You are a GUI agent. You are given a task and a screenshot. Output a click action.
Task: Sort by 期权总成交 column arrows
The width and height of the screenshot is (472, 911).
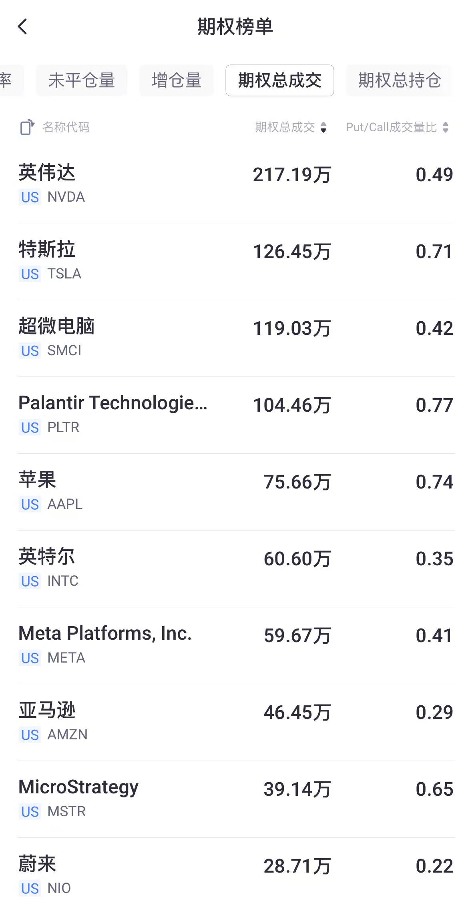point(323,128)
